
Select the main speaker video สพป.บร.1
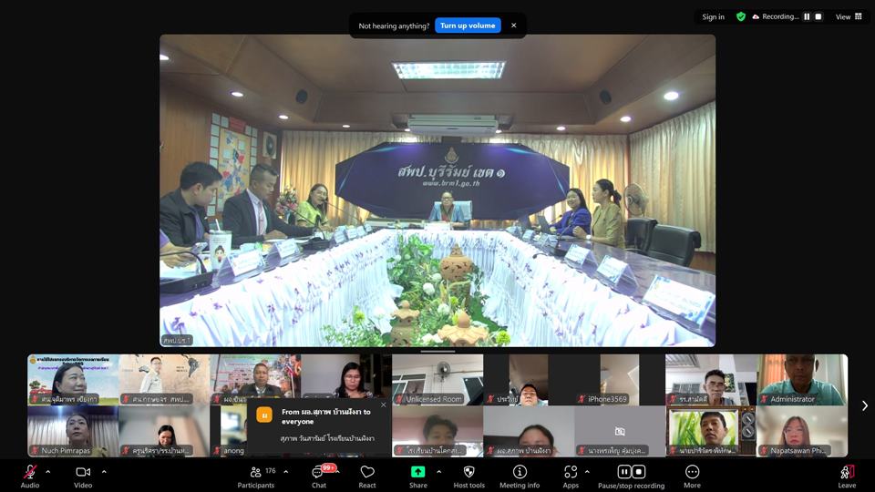437,190
